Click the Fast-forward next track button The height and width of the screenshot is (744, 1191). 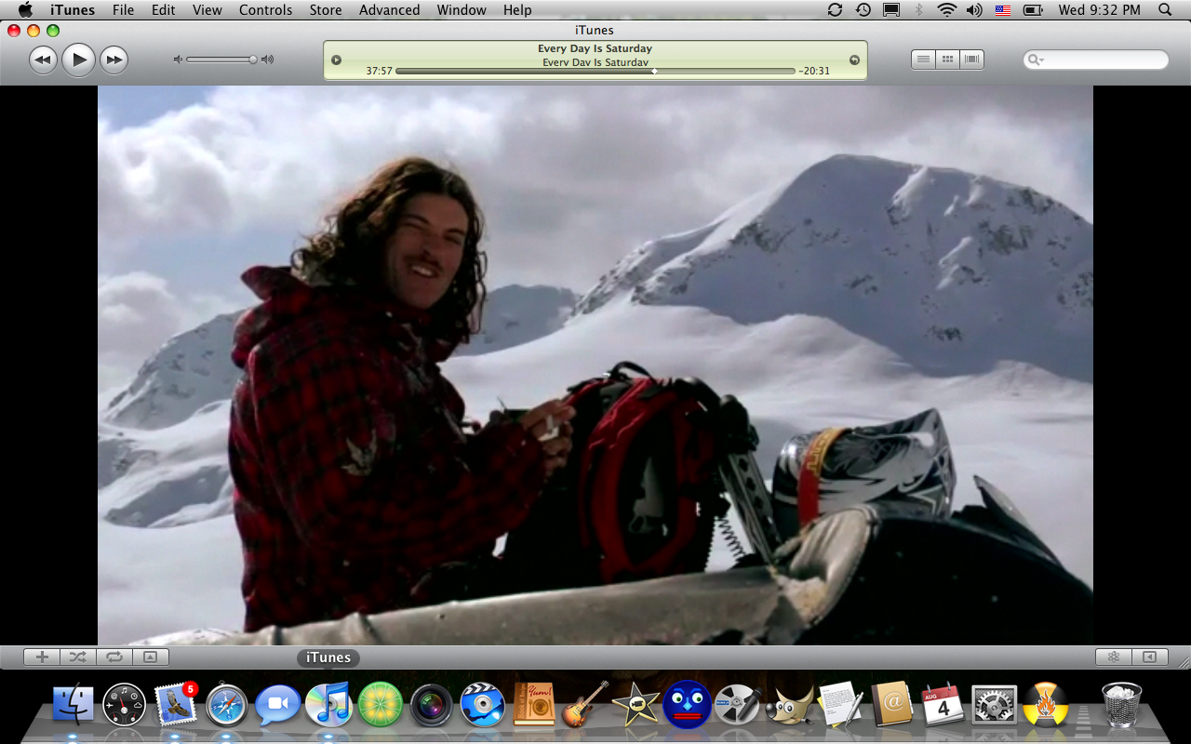pyautogui.click(x=114, y=60)
